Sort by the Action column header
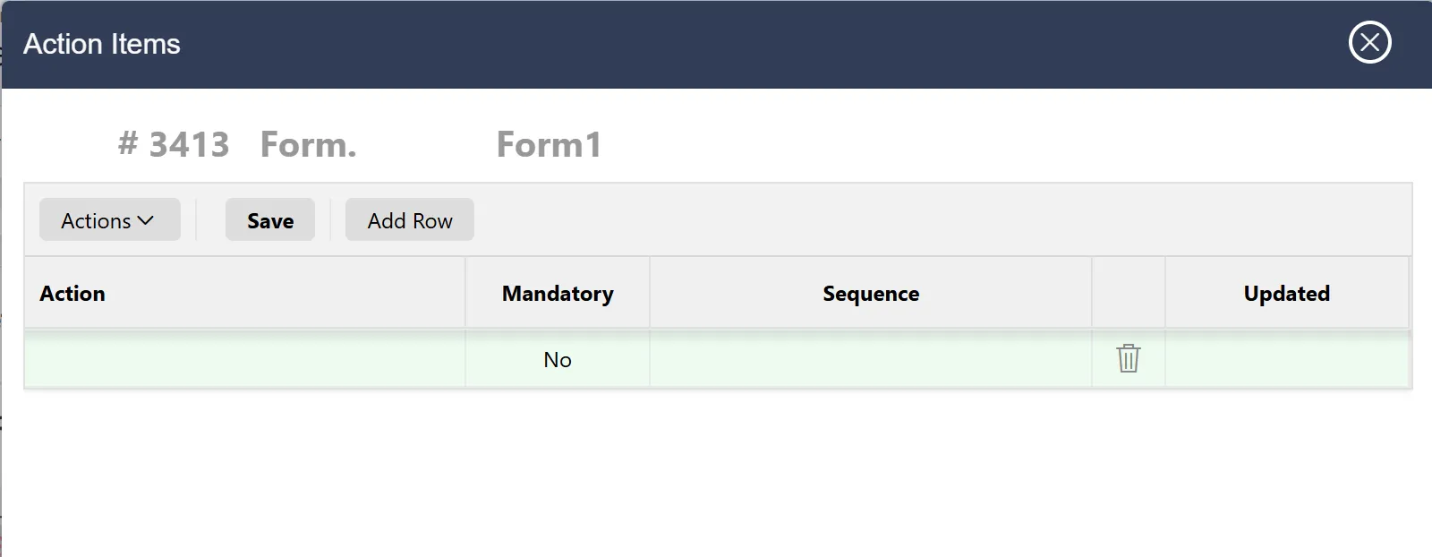Viewport: 1432px width, 557px height. coord(72,294)
